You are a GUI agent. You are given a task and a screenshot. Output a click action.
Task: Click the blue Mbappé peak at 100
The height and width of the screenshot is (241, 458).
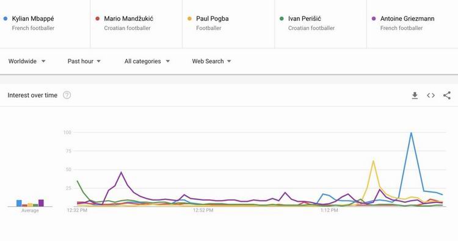click(x=411, y=133)
